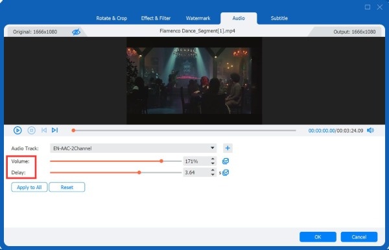Screen dimensions: 389x250
Task: Toggle the original preview eye icon
Action: (76, 32)
